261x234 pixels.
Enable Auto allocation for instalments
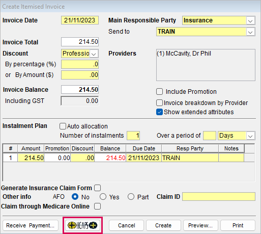point(63,126)
